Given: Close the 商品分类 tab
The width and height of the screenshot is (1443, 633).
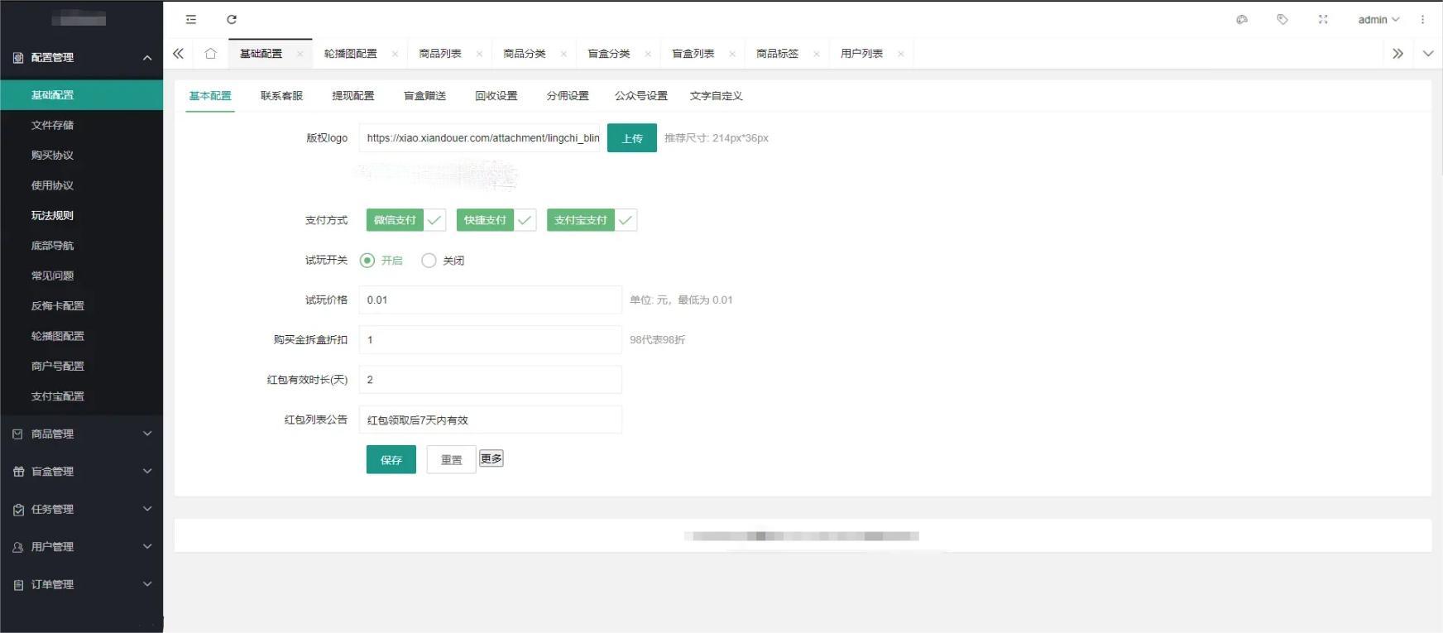Looking at the screenshot, I should (x=563, y=54).
